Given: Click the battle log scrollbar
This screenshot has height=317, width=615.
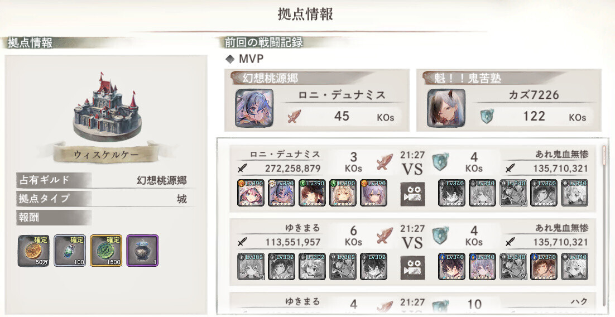Looking at the screenshot, I should (604, 225).
